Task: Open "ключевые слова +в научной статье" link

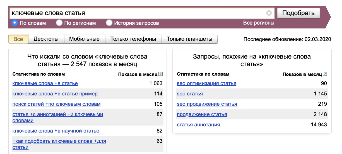Action: click(x=56, y=131)
